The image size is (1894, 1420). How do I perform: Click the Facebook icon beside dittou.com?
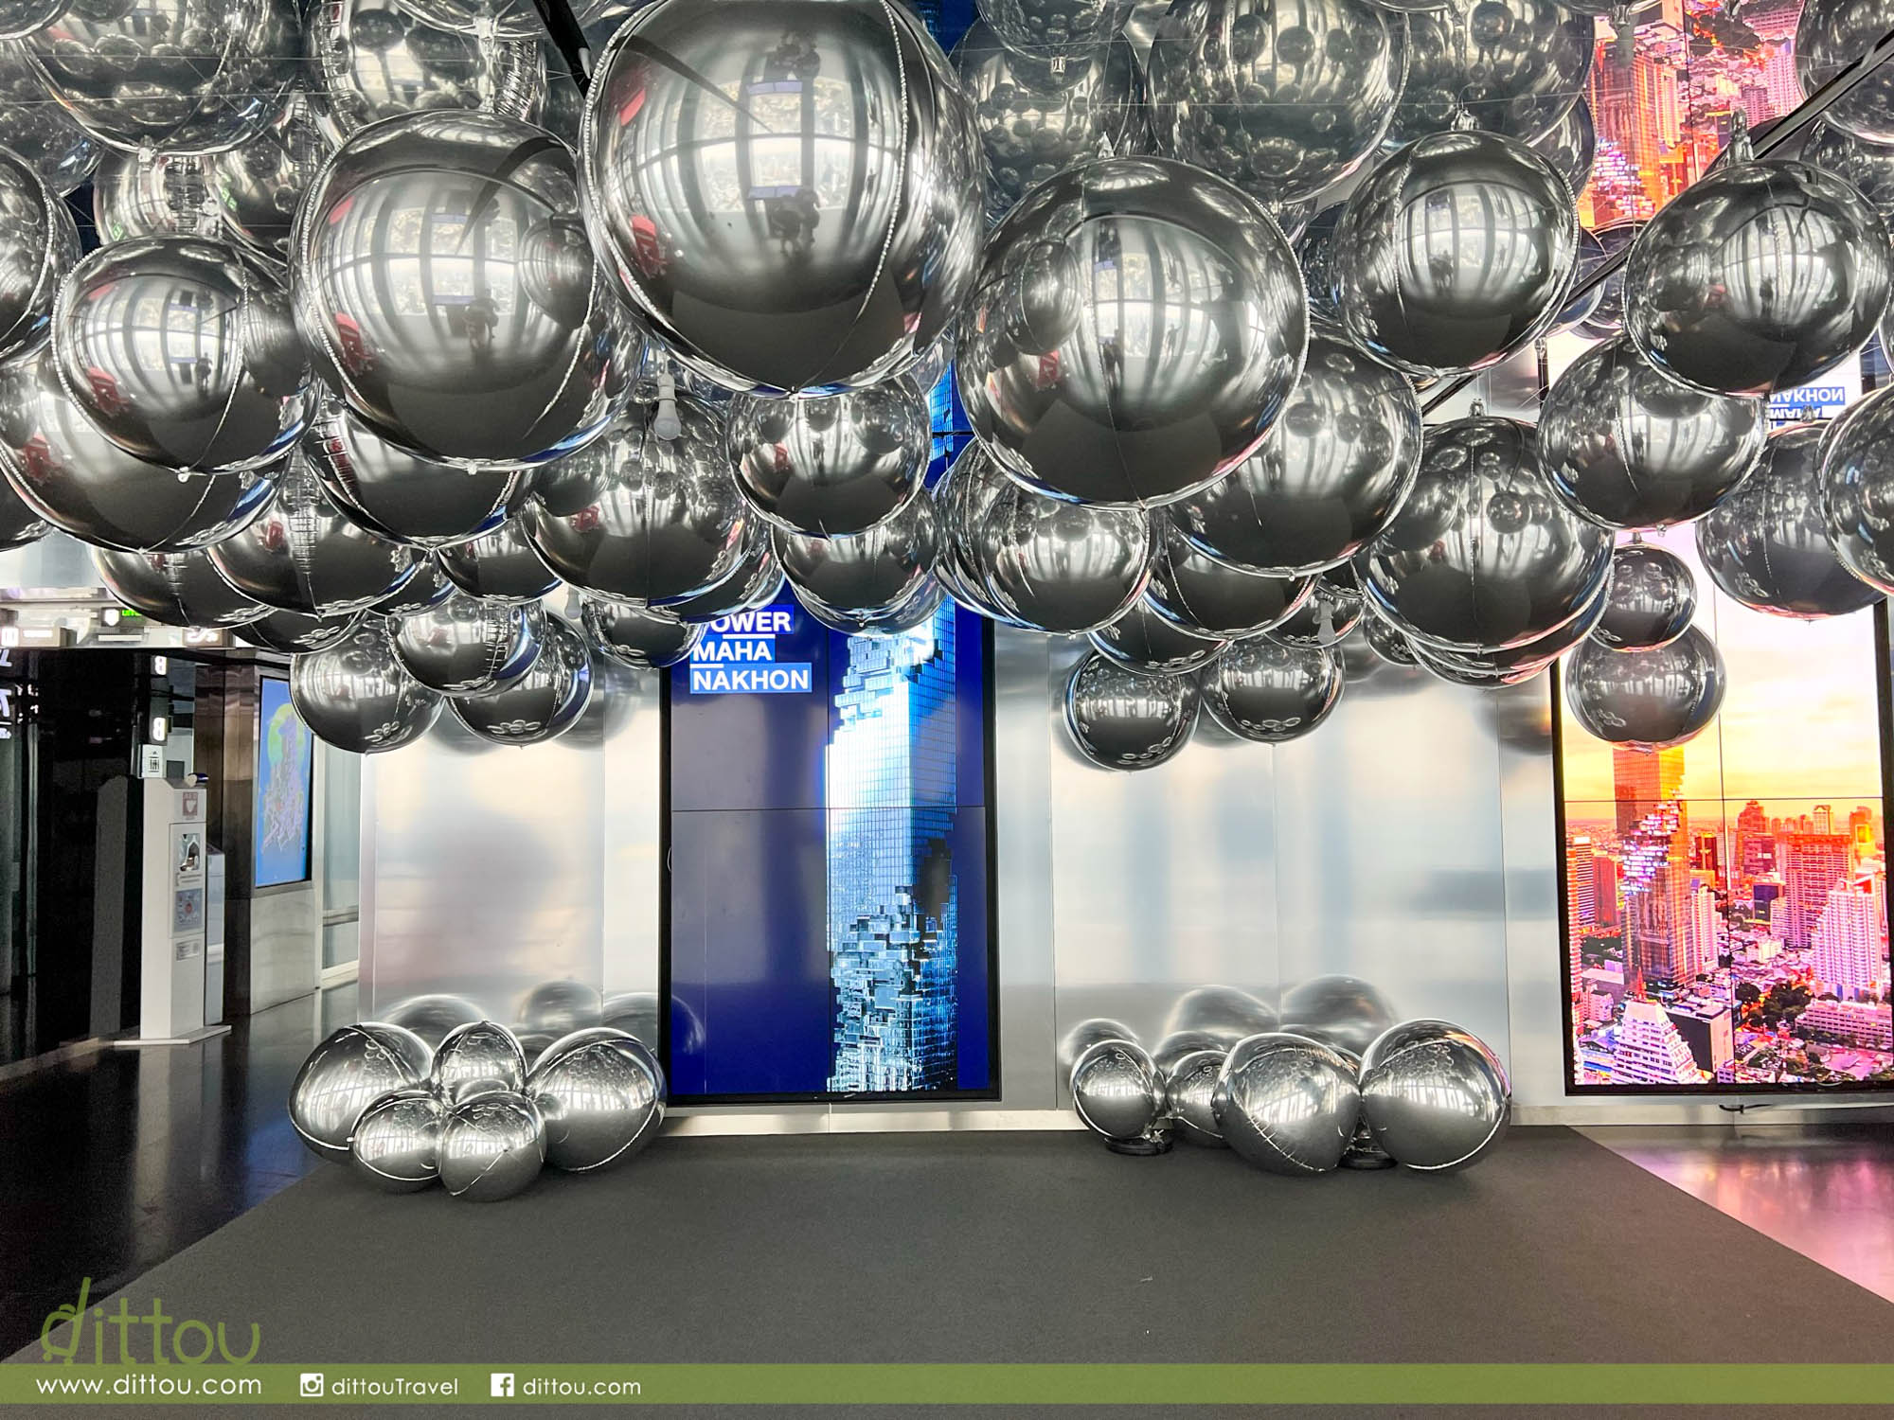[x=502, y=1385]
